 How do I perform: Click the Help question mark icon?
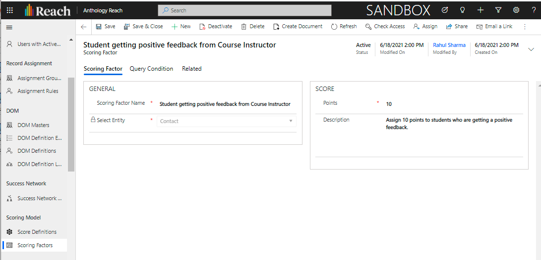pos(534,10)
